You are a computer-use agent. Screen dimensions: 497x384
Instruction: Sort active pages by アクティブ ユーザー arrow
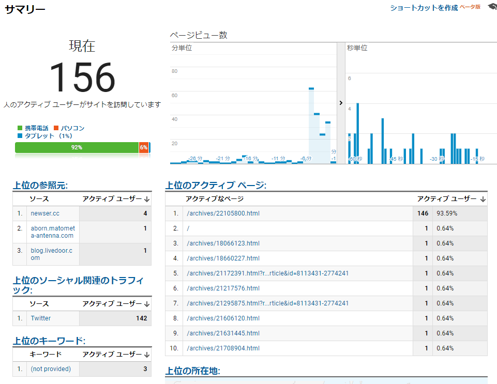pos(483,199)
